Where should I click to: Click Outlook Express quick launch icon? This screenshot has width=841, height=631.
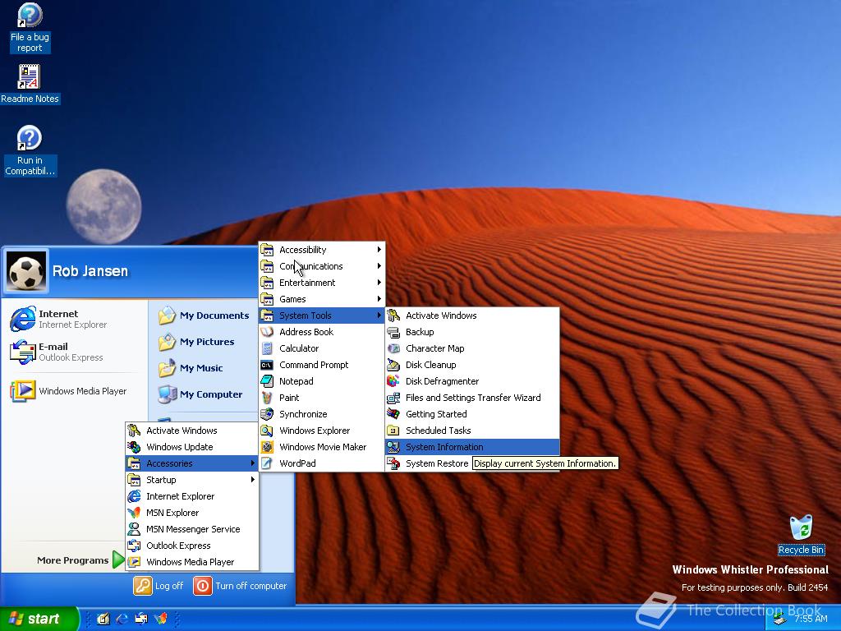pyautogui.click(x=141, y=619)
